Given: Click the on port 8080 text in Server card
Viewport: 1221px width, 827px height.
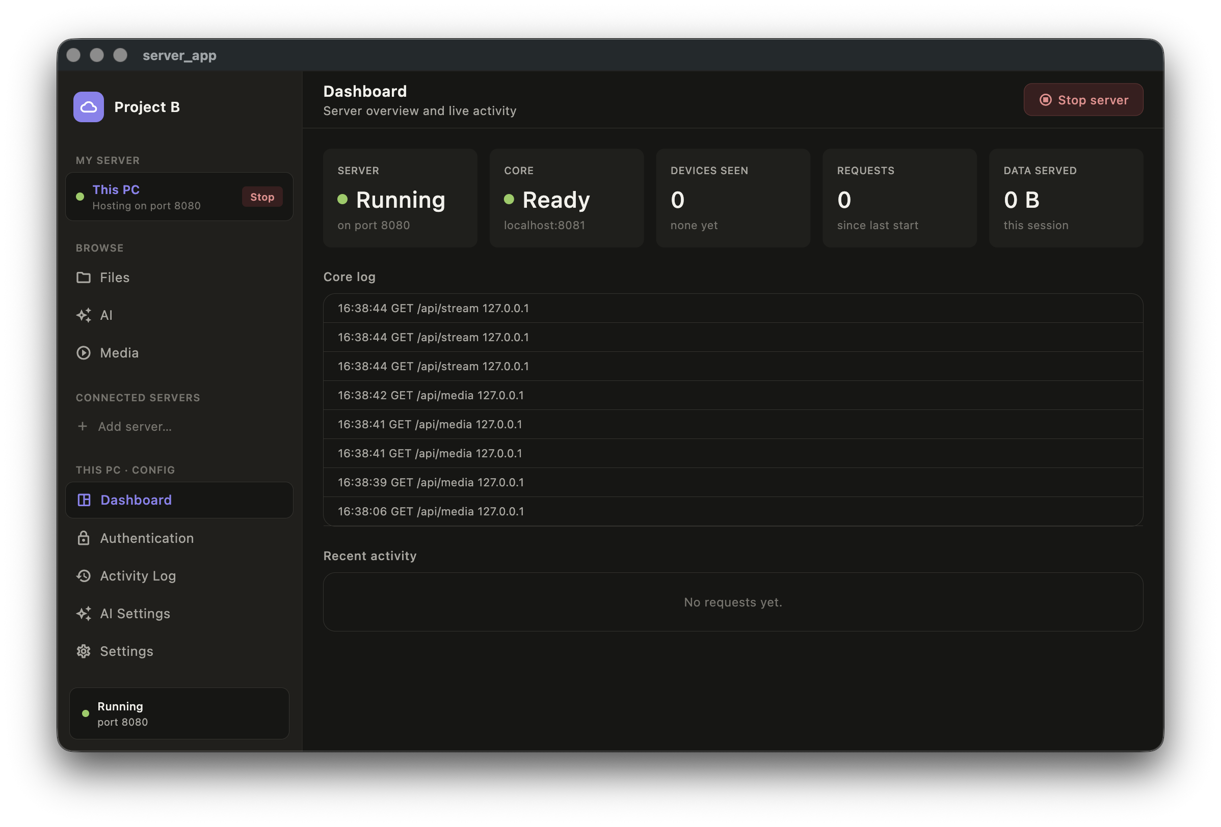Looking at the screenshot, I should (x=374, y=225).
